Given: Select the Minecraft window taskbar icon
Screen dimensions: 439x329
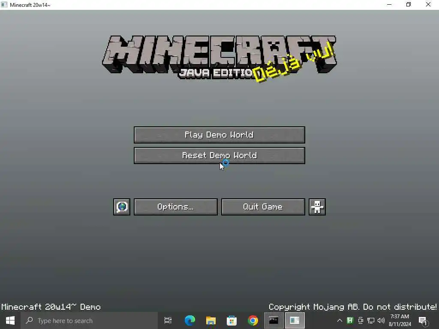Looking at the screenshot, I should [x=295, y=320].
